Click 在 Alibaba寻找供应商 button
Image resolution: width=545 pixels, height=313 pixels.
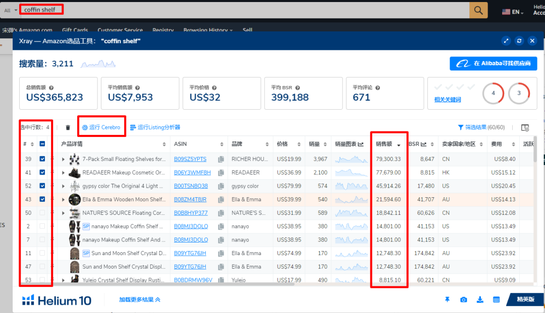pos(493,63)
